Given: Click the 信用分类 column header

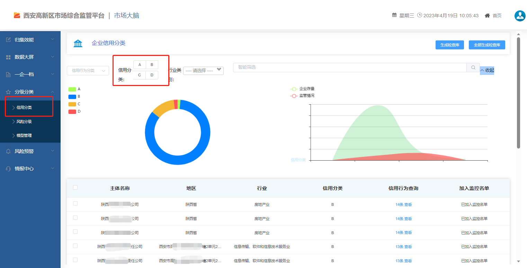Looking at the screenshot, I should pos(332,188).
